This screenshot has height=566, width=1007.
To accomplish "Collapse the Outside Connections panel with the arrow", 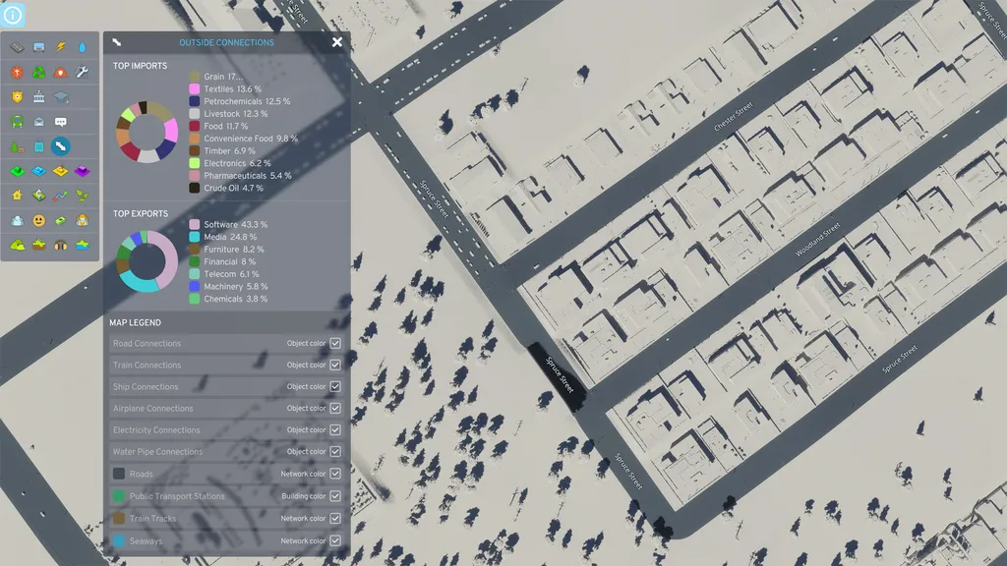I will click(x=117, y=42).
